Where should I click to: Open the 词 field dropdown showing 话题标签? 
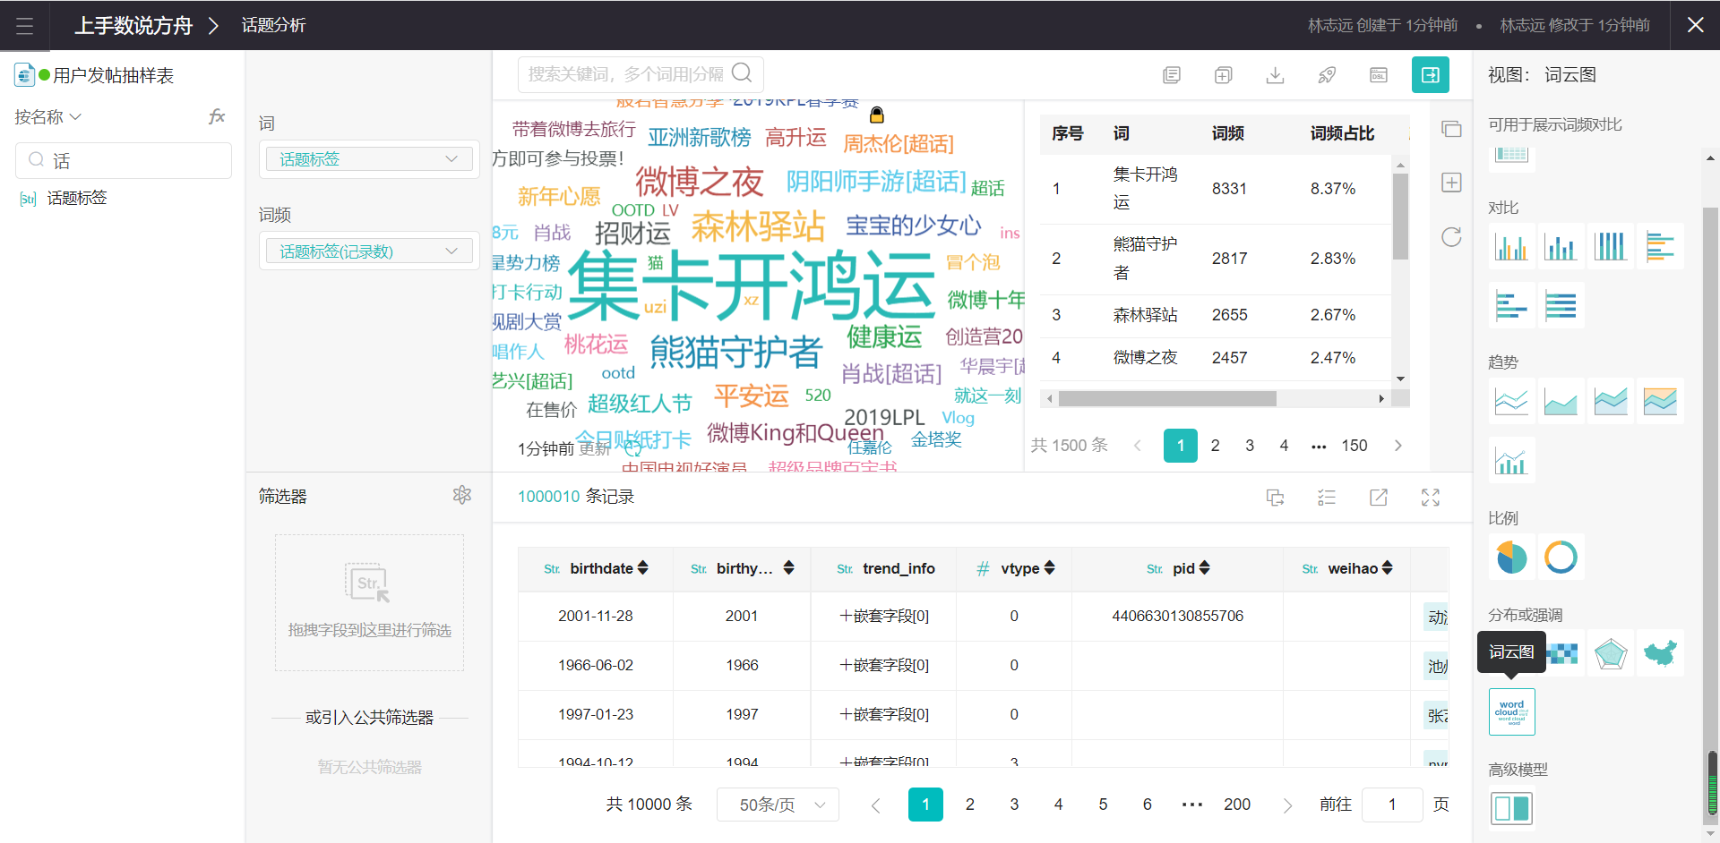(369, 159)
